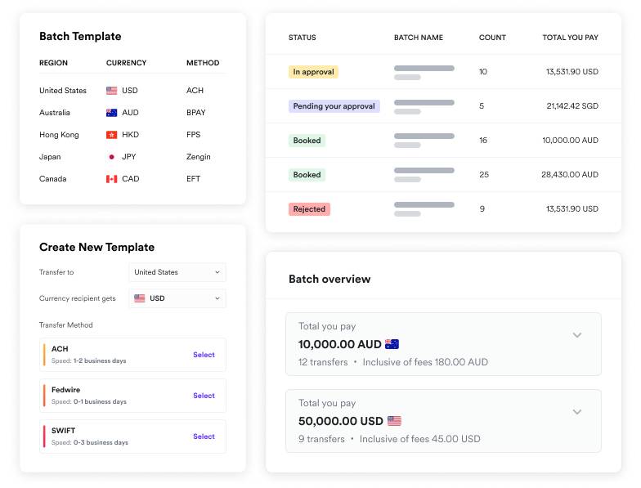The width and height of the screenshot is (641, 488).
Task: Click the US flag beside USD in Batch Template
Action: pos(111,90)
